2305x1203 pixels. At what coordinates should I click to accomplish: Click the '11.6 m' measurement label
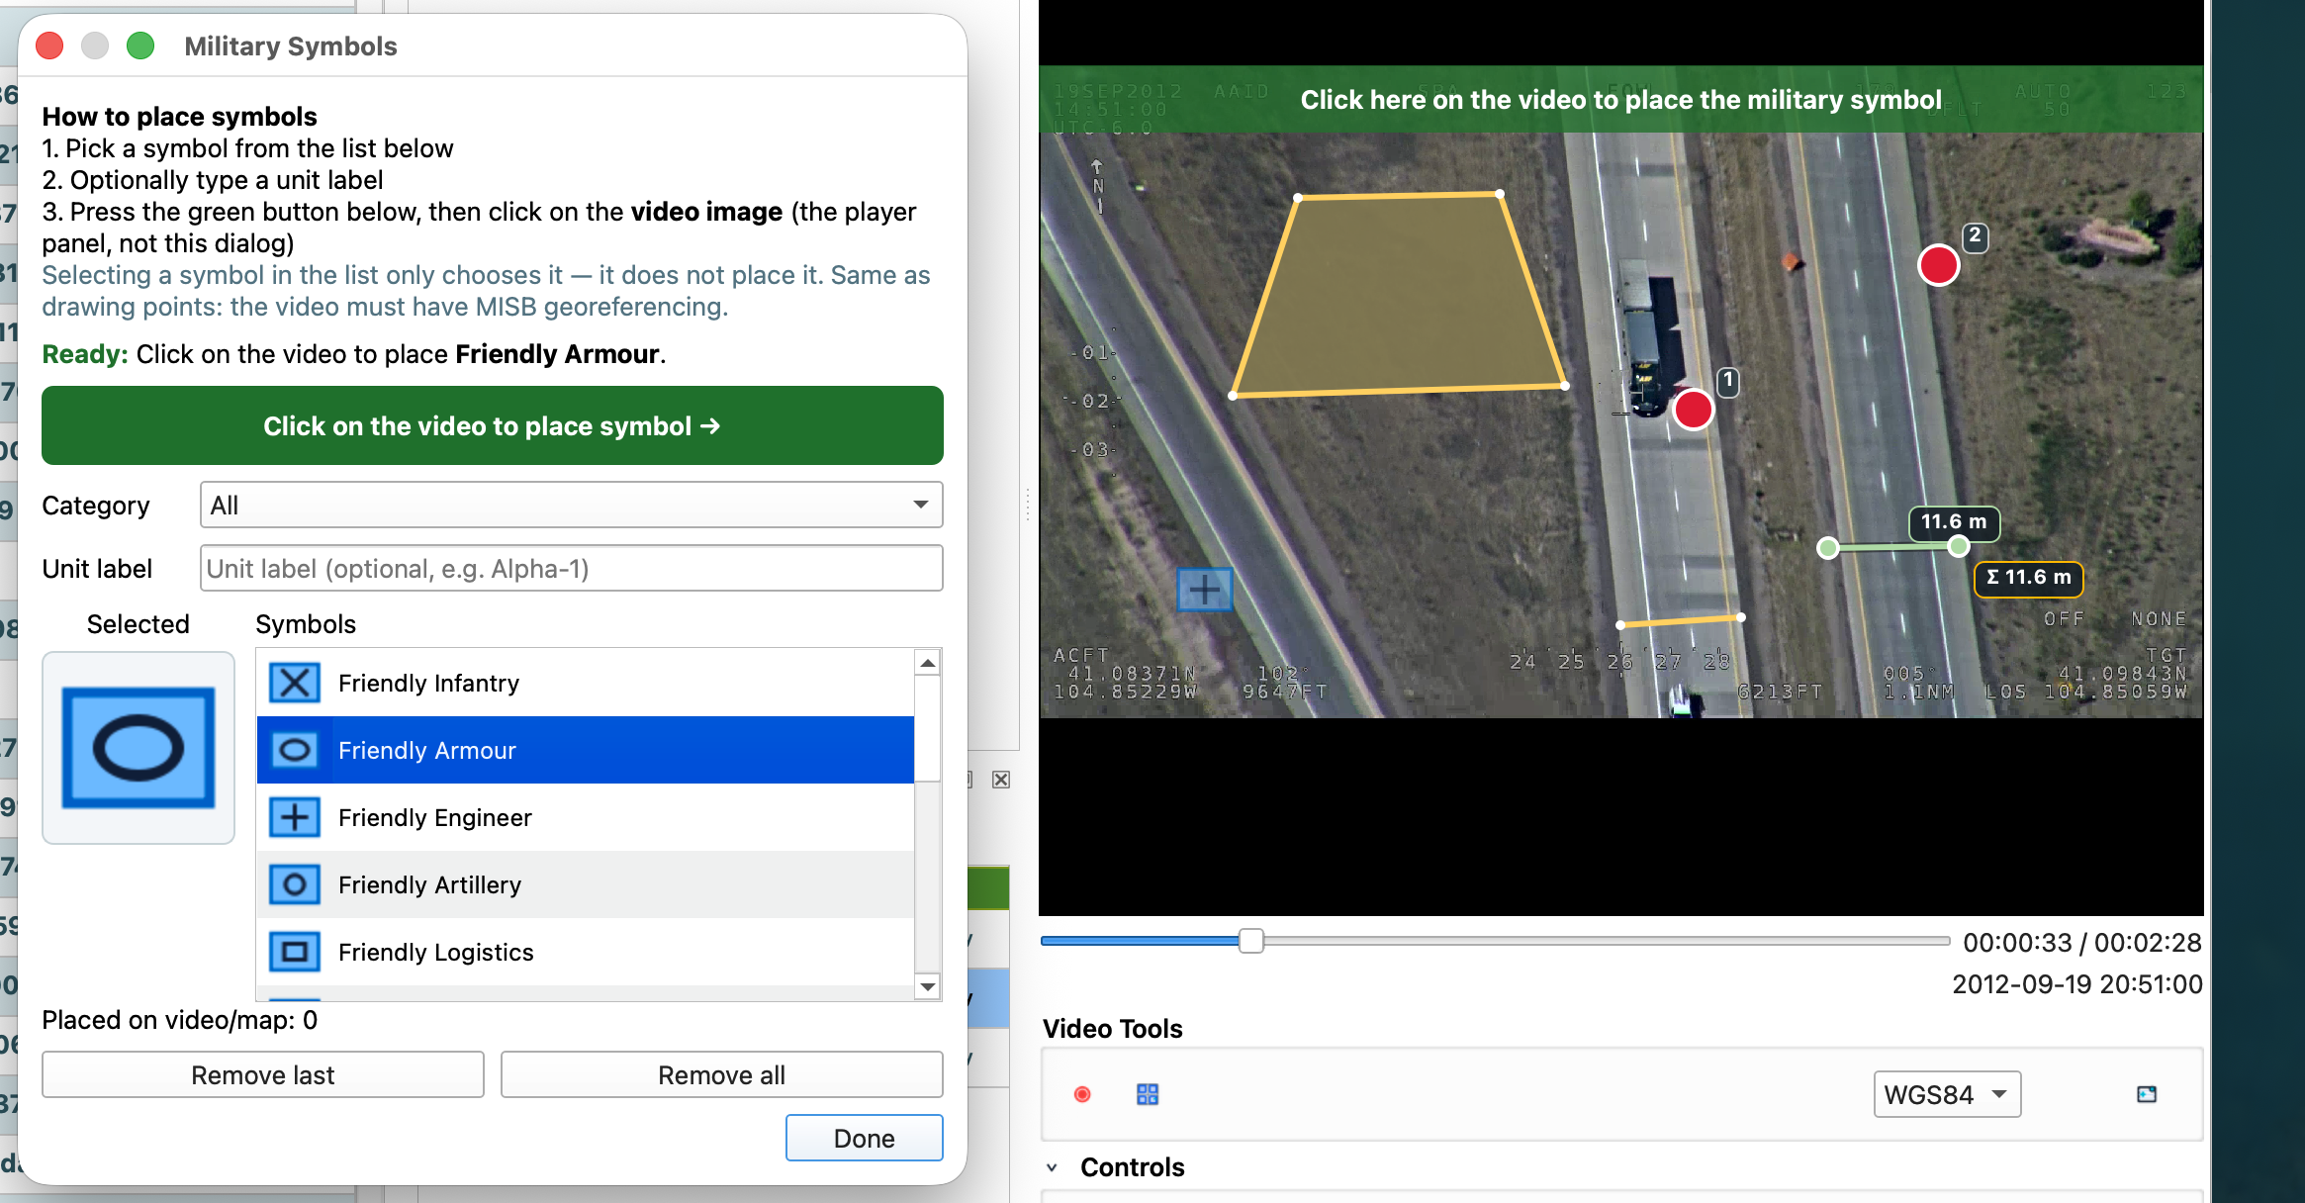[x=1953, y=521]
